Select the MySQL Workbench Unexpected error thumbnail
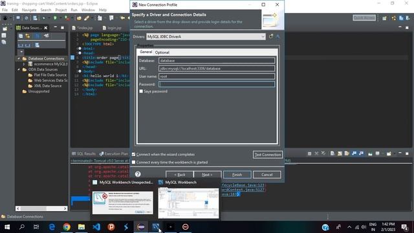Image resolution: width=414 pixels, height=233 pixels. [x=122, y=203]
